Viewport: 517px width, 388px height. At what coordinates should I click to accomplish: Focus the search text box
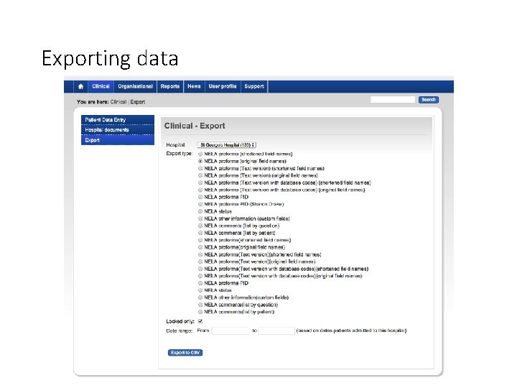pyautogui.click(x=393, y=100)
